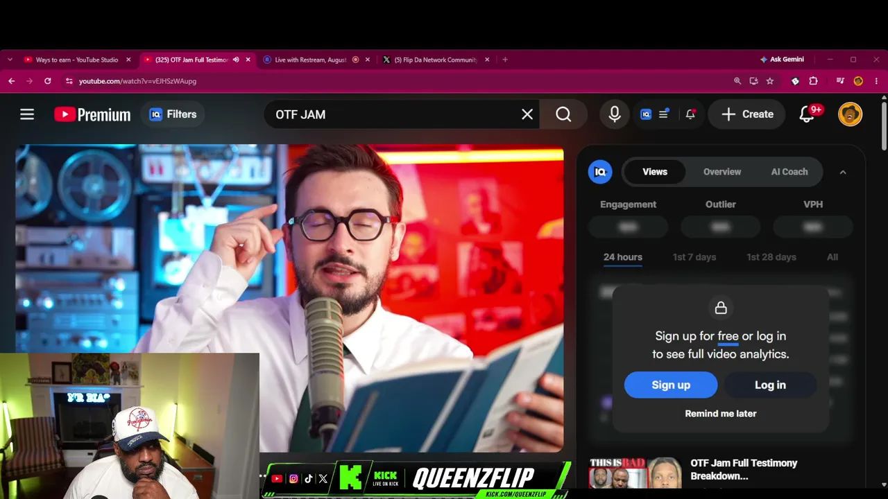Close the Flip Da Network Community tab
Screen dimensions: 888x499
[x=487, y=60]
